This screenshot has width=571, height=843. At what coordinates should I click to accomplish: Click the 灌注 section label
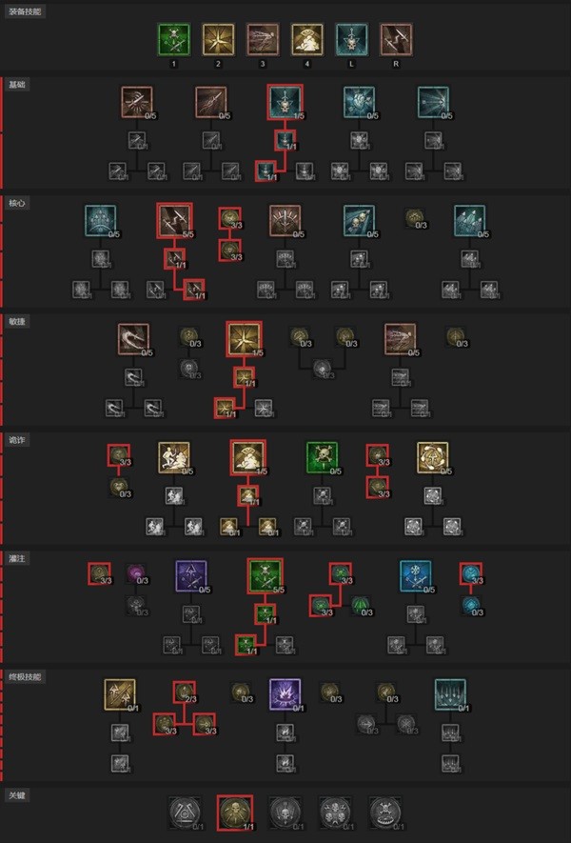[16, 558]
